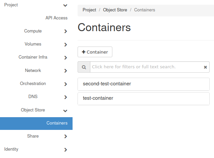214x158 pixels.
Task: Click the add Container button
Action: (x=95, y=52)
